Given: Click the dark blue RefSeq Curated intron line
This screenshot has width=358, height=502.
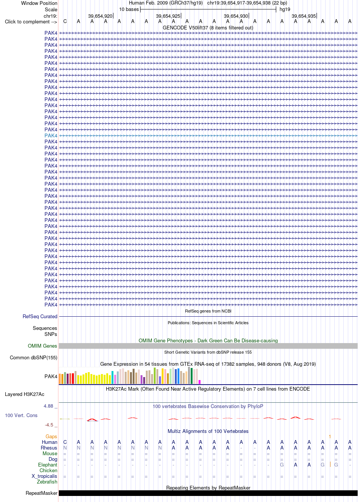Looking at the screenshot, I should pos(208,316).
